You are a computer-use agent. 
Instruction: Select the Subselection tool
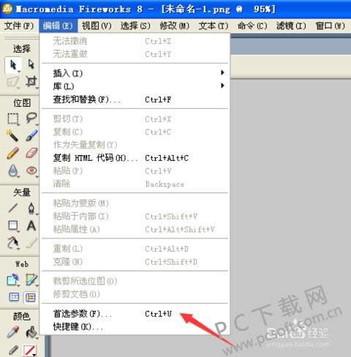click(x=31, y=64)
